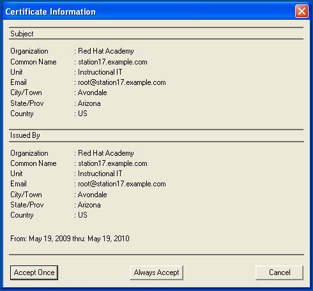Click the validity dates line From May 19, 2009
Screen dimensions: 313x291
pyautogui.click(x=70, y=239)
